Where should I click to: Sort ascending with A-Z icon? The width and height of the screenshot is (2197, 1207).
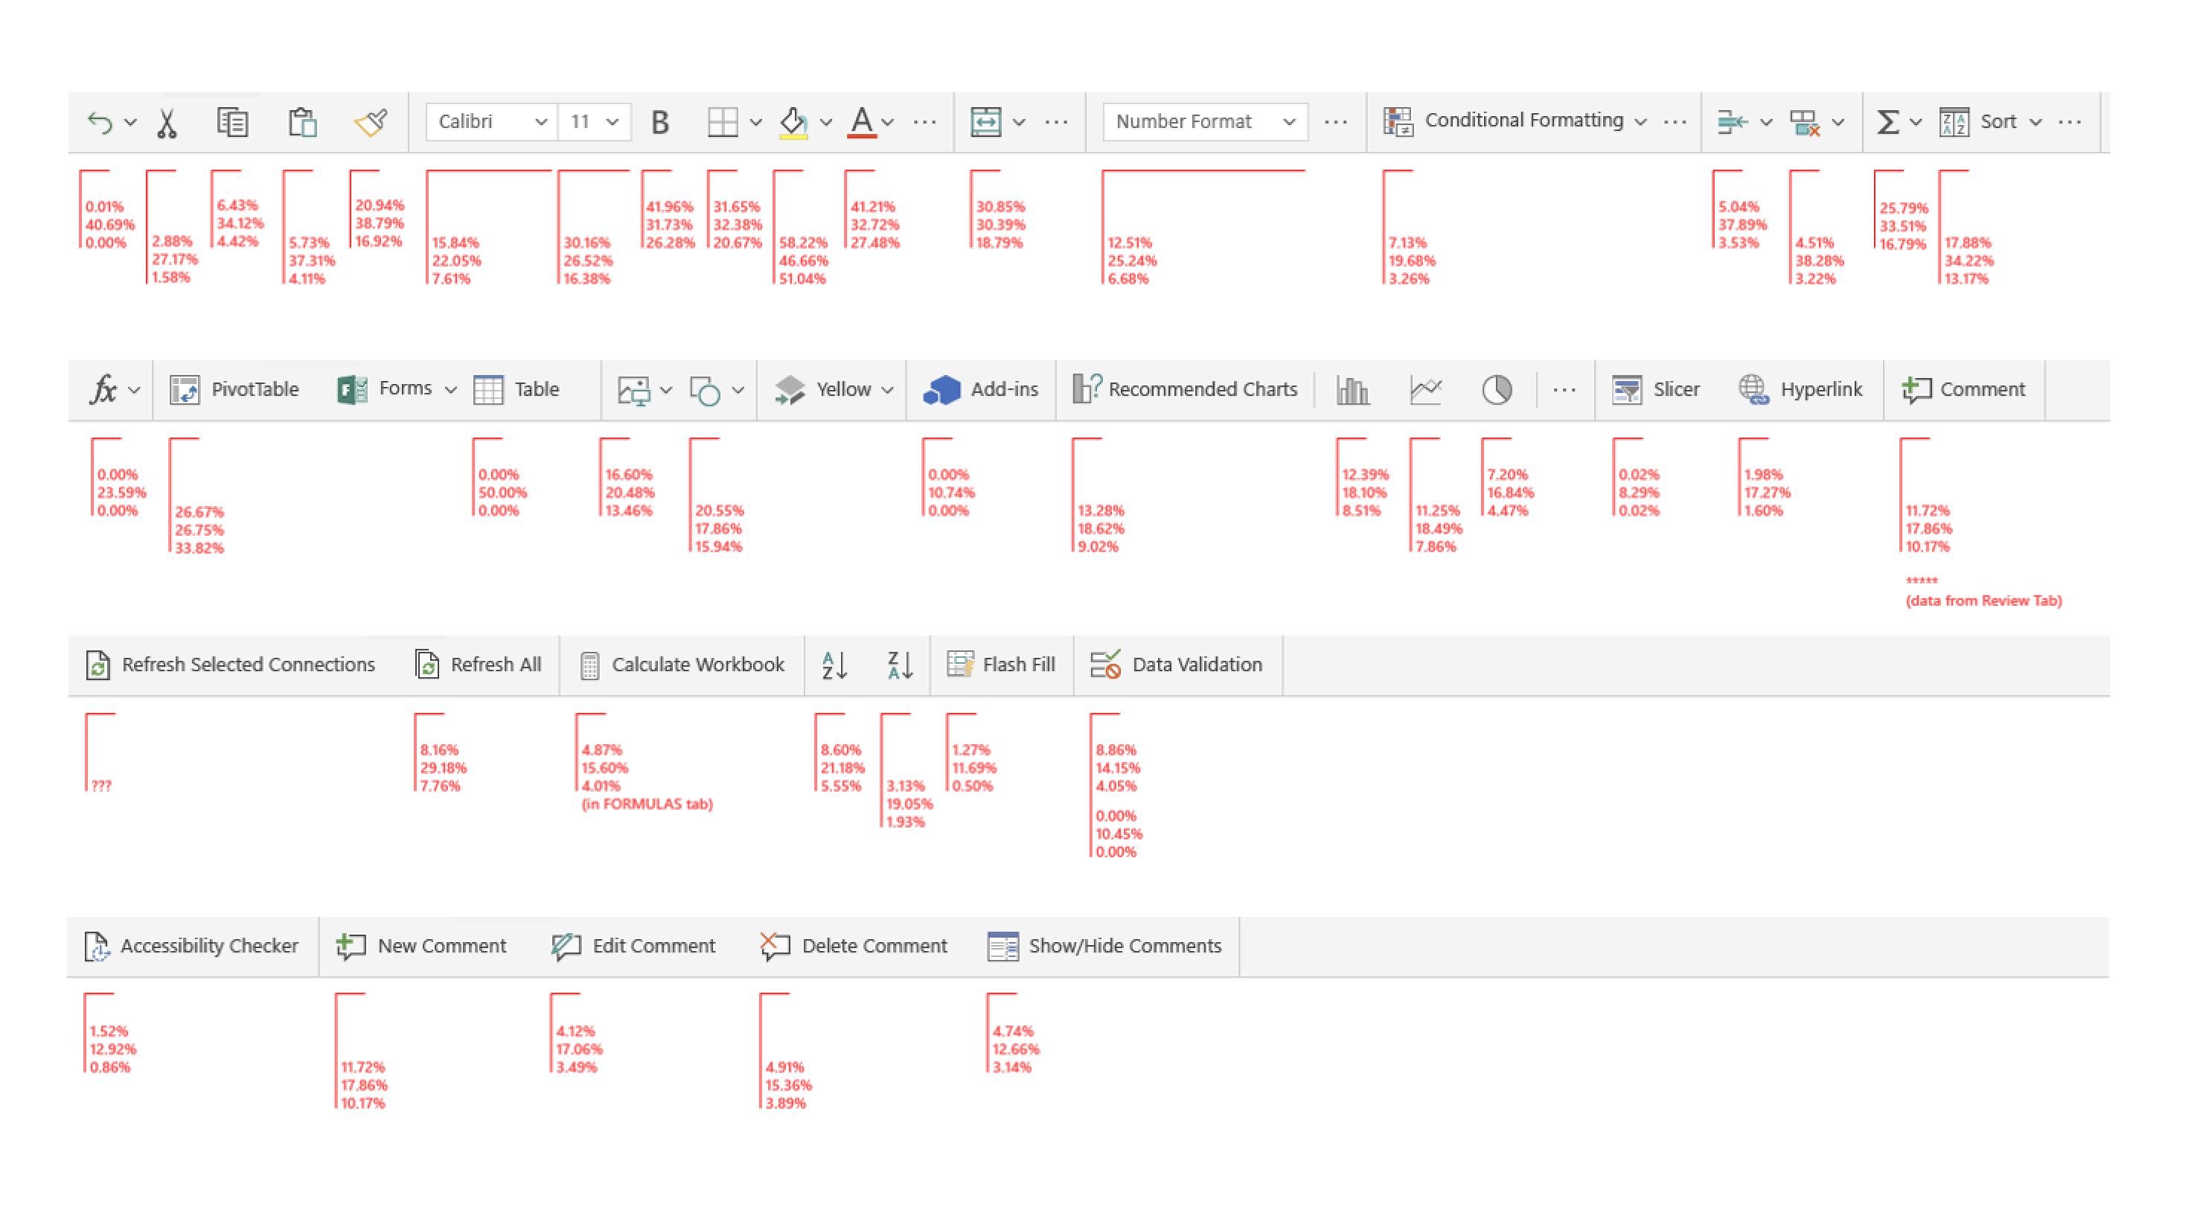(x=834, y=665)
